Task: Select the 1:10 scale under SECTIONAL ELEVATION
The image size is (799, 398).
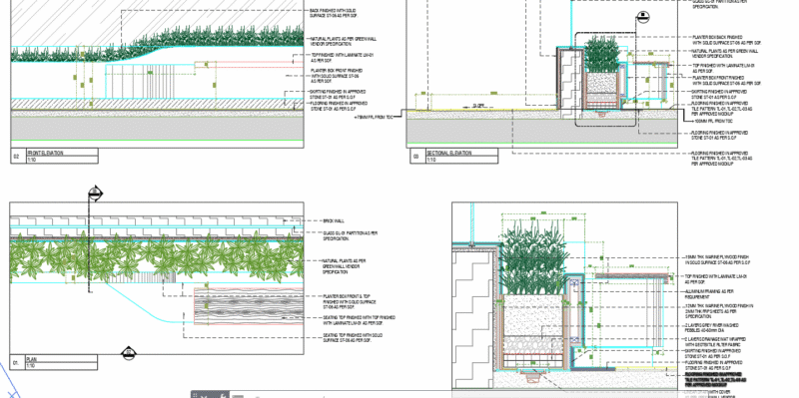Action: (x=431, y=160)
